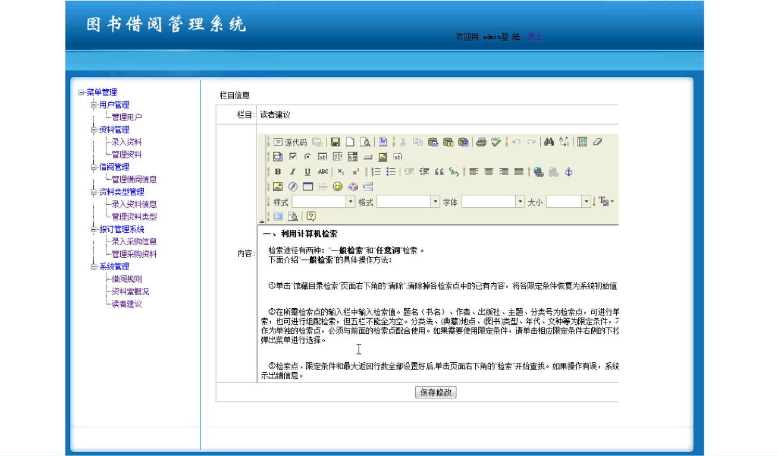The width and height of the screenshot is (778, 456).
Task: Center align the text
Action: click(489, 172)
